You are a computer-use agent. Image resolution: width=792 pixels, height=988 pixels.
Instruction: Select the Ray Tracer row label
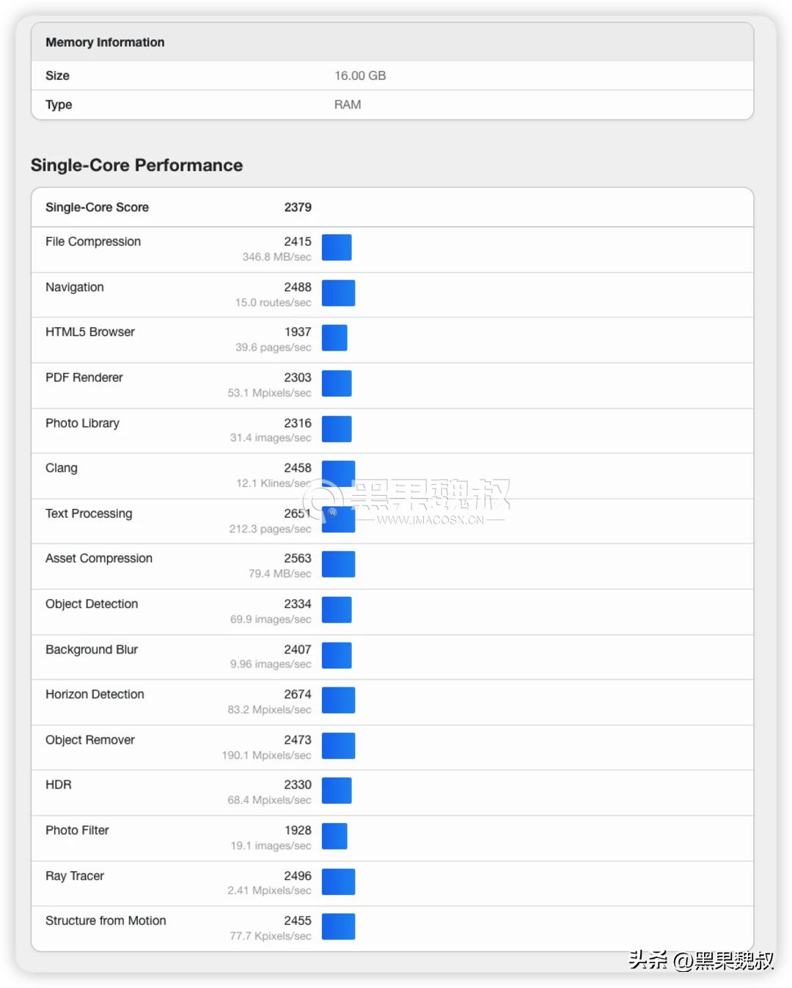pos(75,876)
